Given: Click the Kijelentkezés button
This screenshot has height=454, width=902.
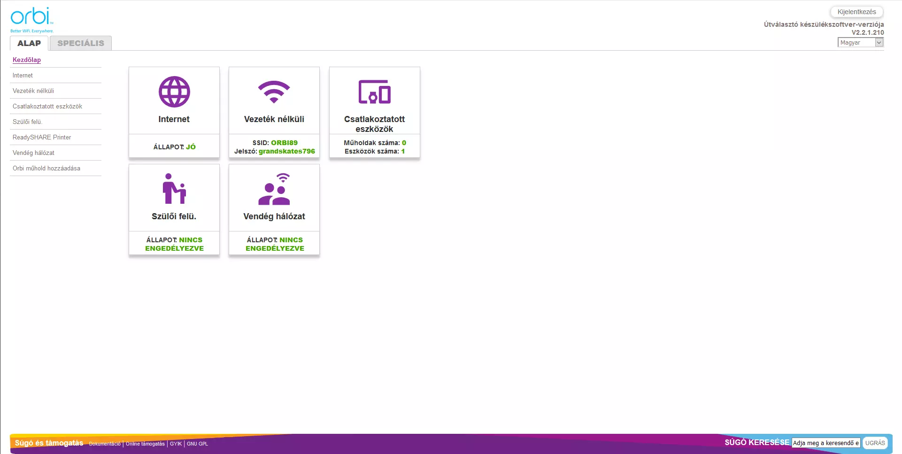Looking at the screenshot, I should [x=856, y=12].
